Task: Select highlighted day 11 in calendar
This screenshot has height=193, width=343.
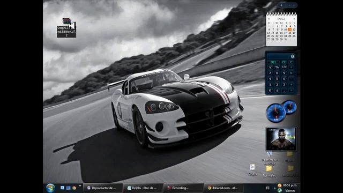Action: [x=290, y=29]
